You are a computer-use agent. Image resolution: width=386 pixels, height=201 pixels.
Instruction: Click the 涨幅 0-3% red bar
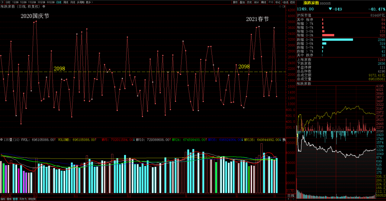click(x=328, y=35)
